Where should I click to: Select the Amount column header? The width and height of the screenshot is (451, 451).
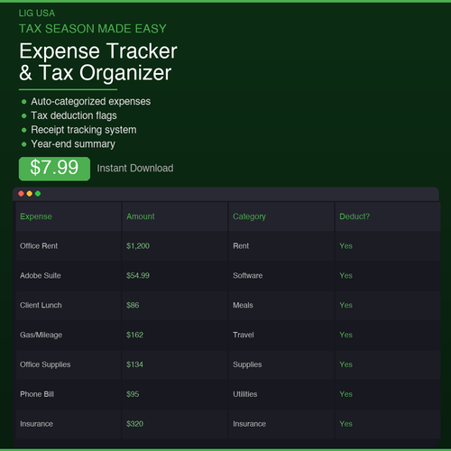[x=175, y=216]
